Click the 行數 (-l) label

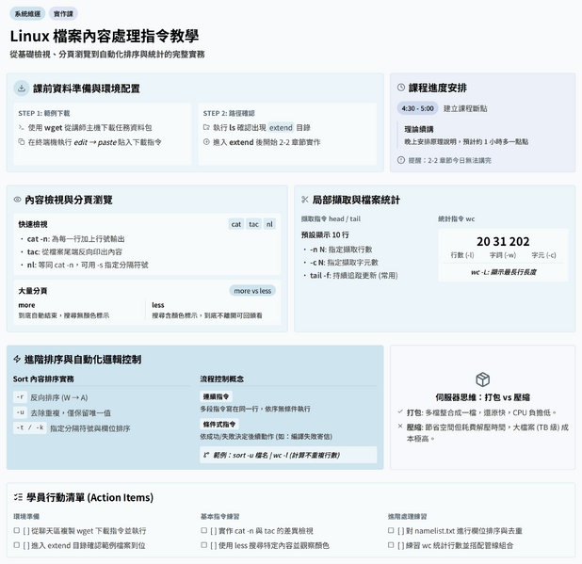462,255
